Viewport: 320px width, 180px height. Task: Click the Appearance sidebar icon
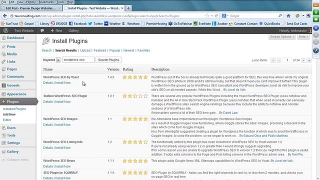click(3, 94)
